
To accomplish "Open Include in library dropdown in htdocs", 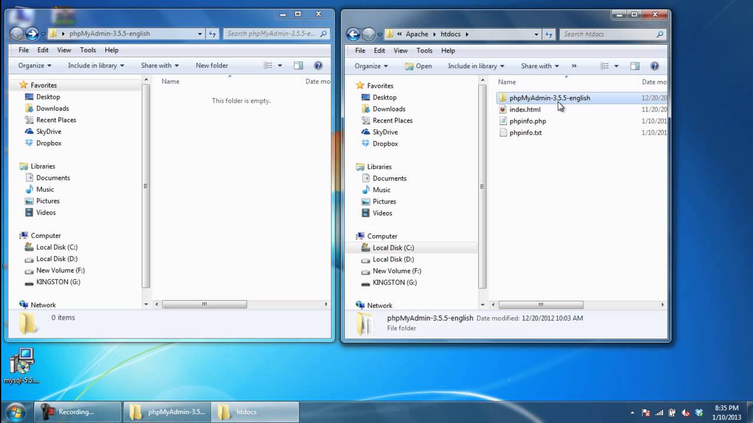I will (476, 66).
